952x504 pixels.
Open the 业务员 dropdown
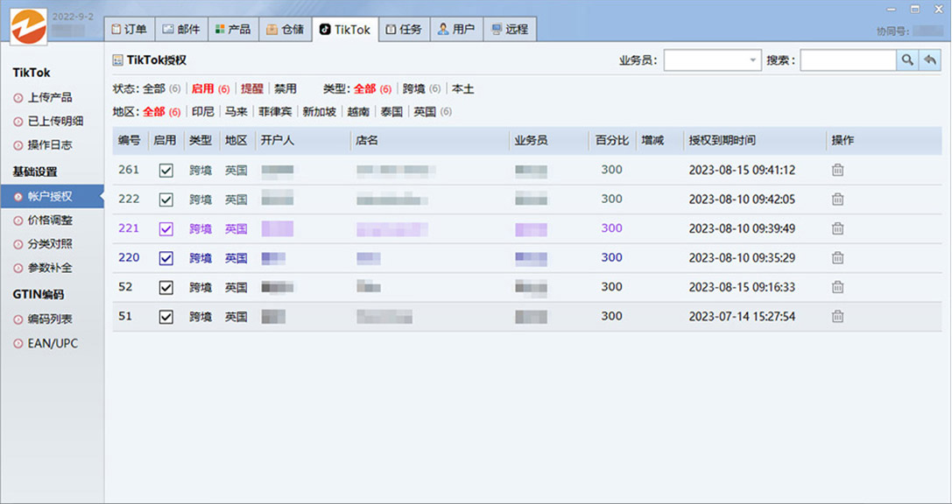pos(712,60)
